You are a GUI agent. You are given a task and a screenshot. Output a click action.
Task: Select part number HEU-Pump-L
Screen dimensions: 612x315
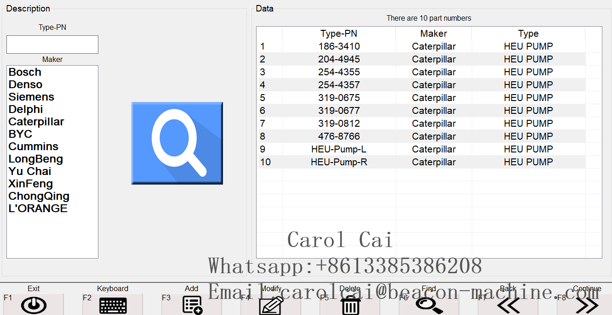pos(339,149)
